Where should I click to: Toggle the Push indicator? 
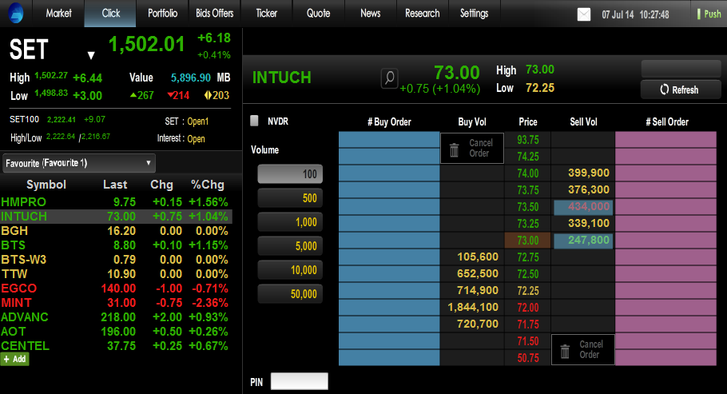coord(709,14)
